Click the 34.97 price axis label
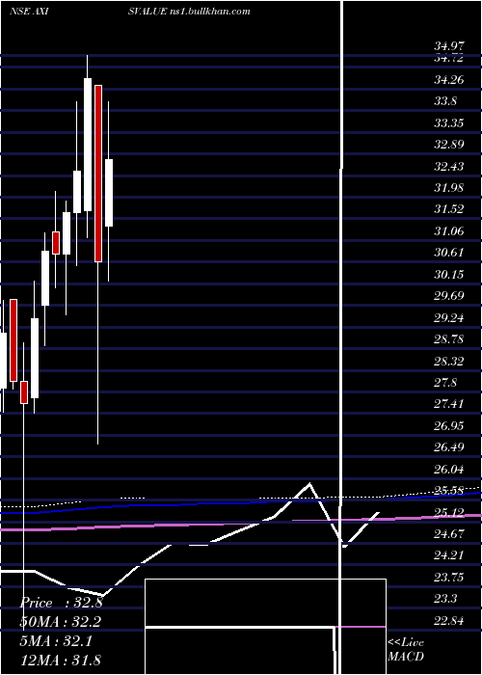The width and height of the screenshot is (482, 675). pos(449,45)
